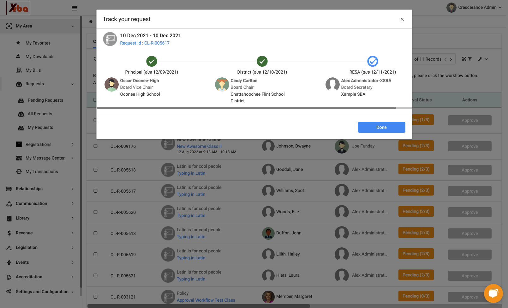Click Approve for CL-R-005619 row
The height and width of the screenshot is (308, 508).
469,255
